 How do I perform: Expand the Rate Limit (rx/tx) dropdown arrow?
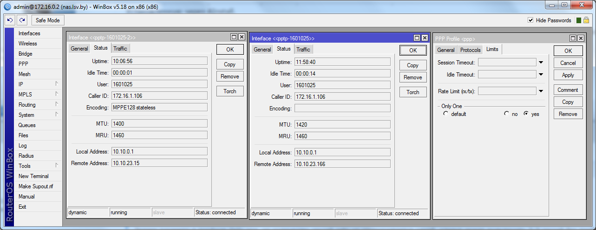(x=541, y=91)
